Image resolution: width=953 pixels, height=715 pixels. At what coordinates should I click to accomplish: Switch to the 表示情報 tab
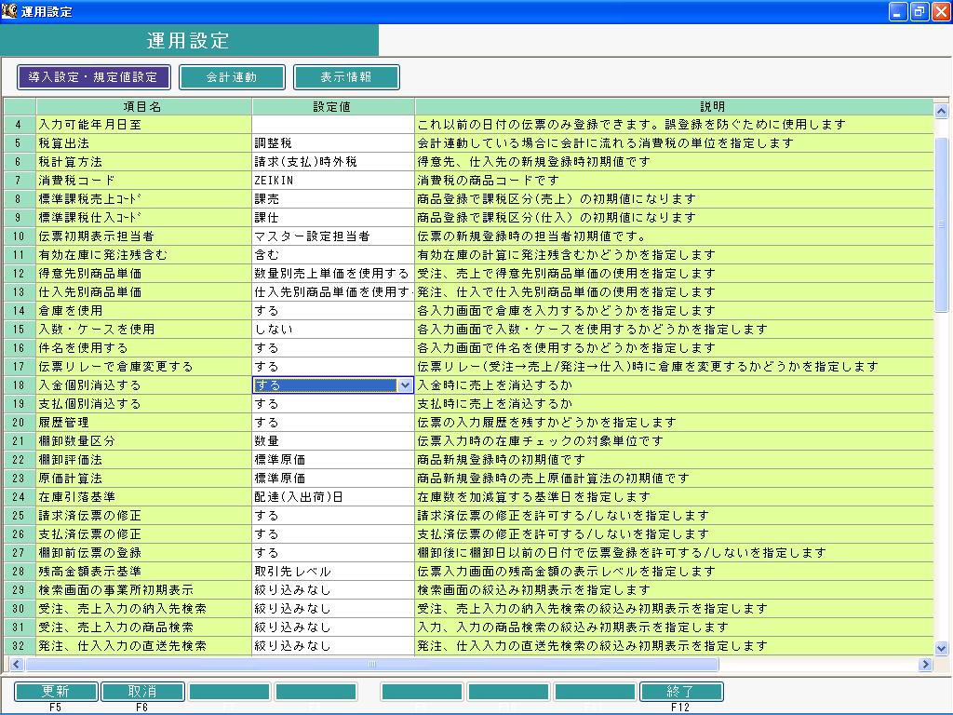(346, 77)
